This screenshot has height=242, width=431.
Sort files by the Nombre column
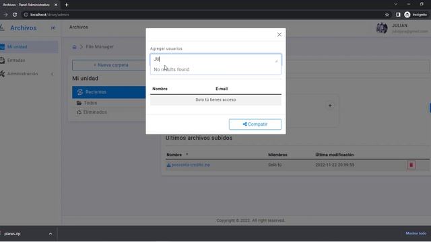click(174, 155)
